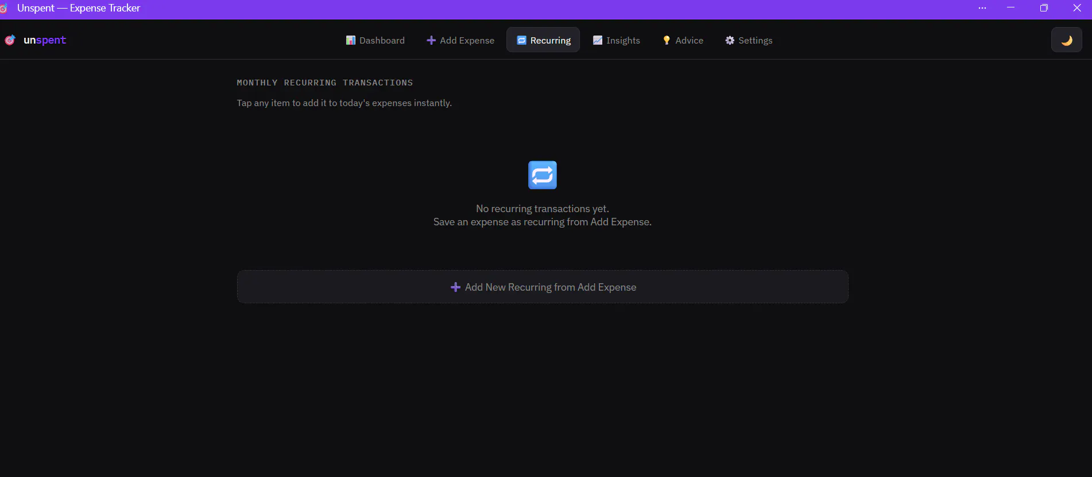1092x477 pixels.
Task: Click the 'MONTHLY RECURRING TRANSACTIONS' heading
Action: click(x=325, y=83)
